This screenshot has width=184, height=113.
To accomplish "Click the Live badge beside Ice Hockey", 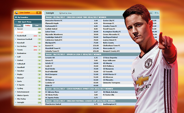I will pos(35,46).
